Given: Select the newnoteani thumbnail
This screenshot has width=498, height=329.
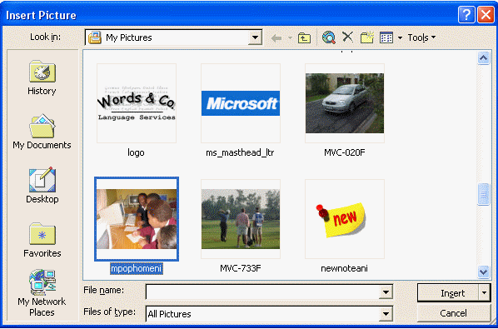Looking at the screenshot, I should coord(345,219).
